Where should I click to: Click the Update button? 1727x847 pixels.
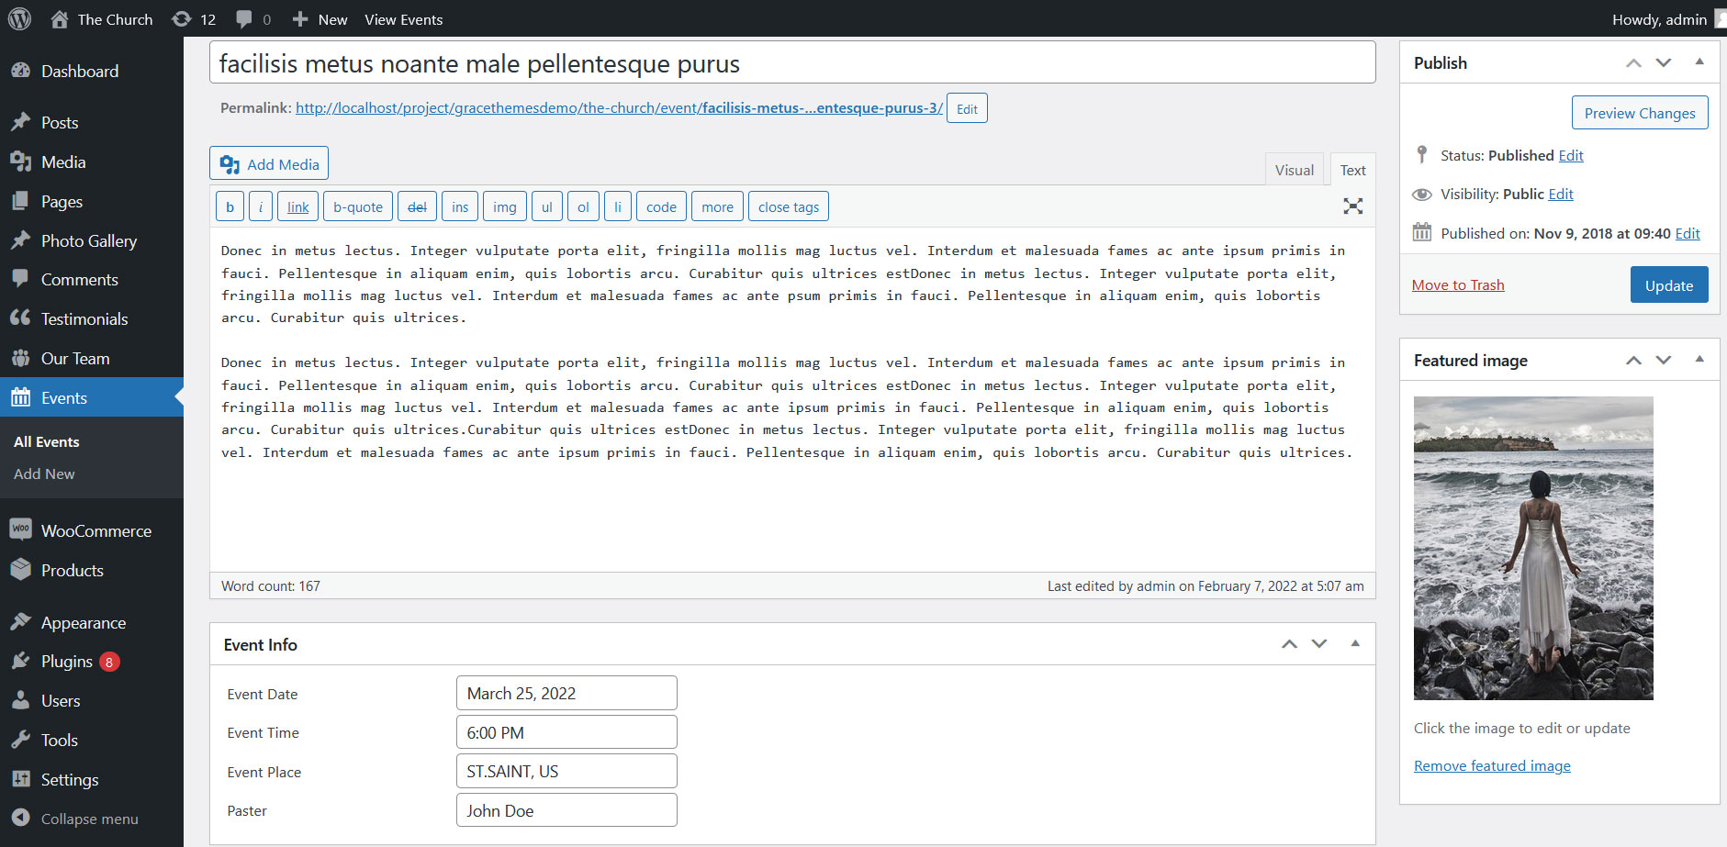pyautogui.click(x=1669, y=284)
